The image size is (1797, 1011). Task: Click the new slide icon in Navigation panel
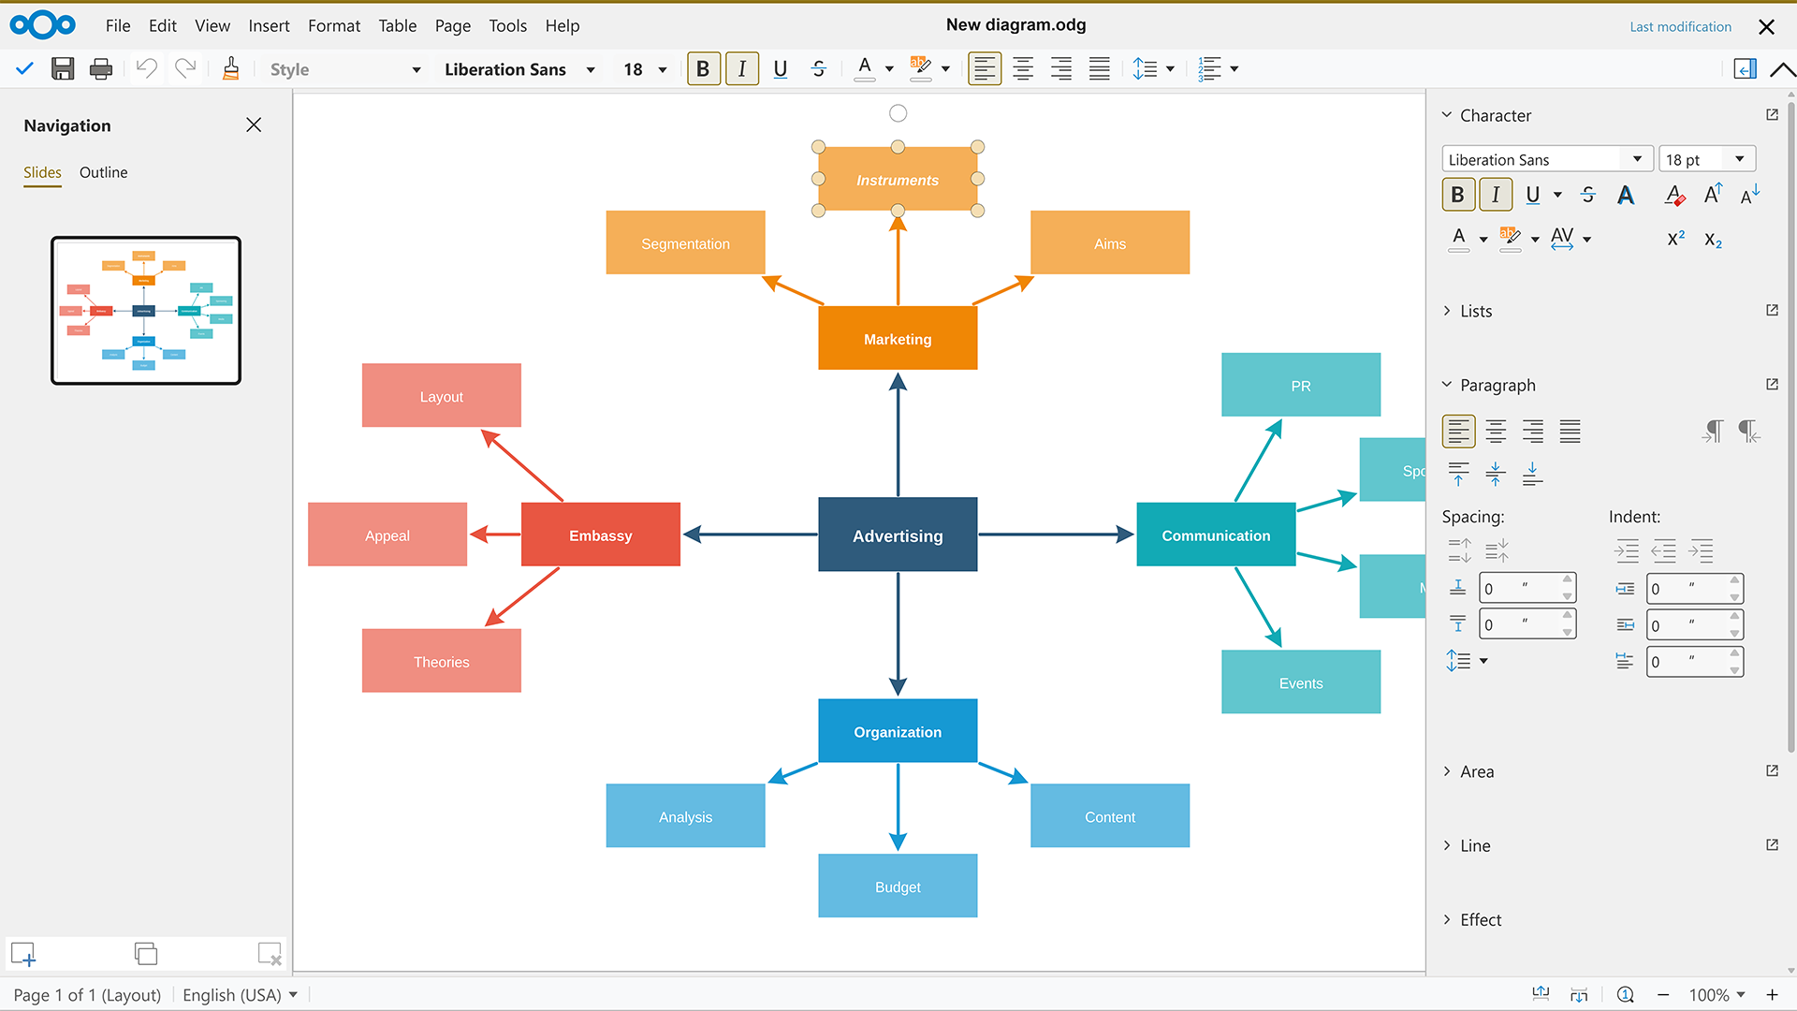click(x=23, y=954)
